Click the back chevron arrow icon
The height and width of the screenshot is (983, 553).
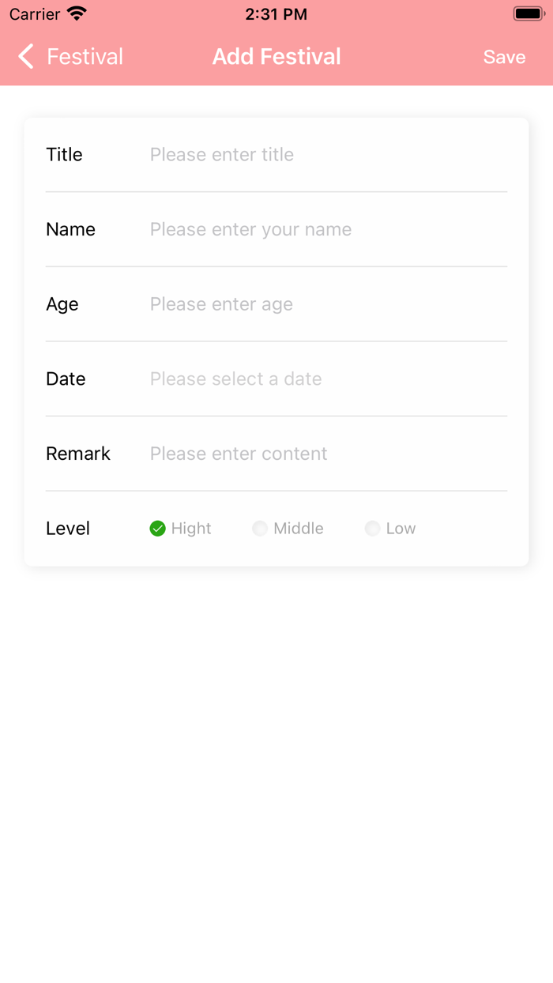point(24,56)
